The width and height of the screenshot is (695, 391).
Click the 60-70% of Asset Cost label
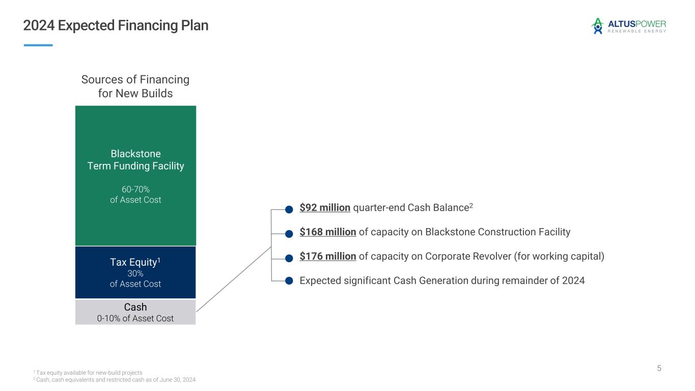click(x=135, y=194)
